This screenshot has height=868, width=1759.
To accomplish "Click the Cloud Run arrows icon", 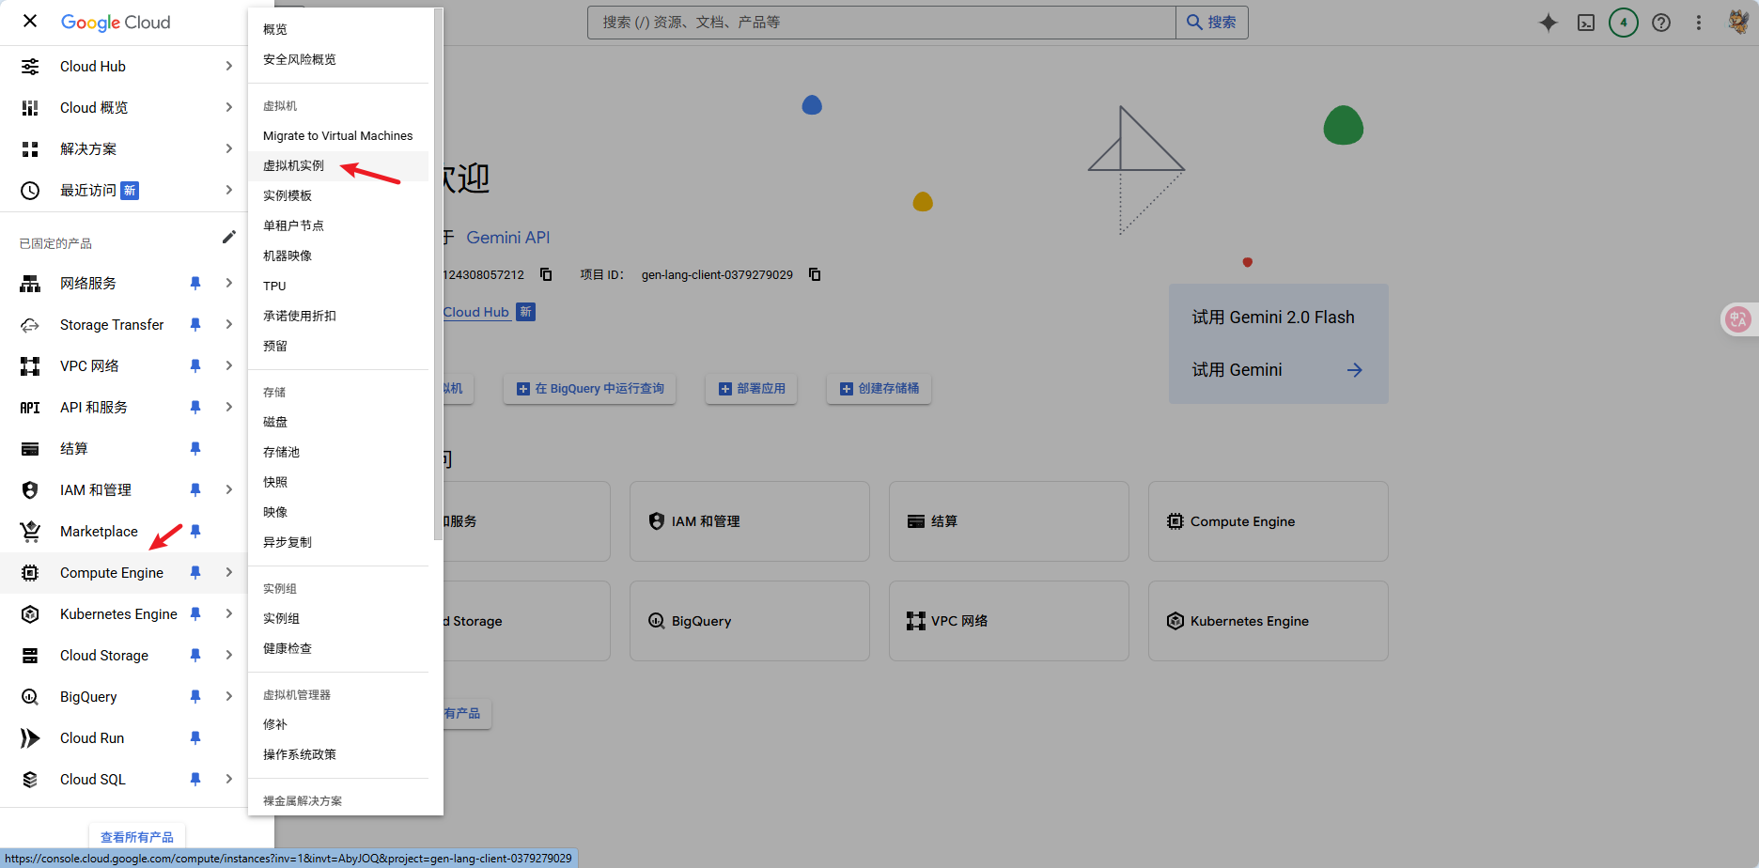I will pos(30,738).
